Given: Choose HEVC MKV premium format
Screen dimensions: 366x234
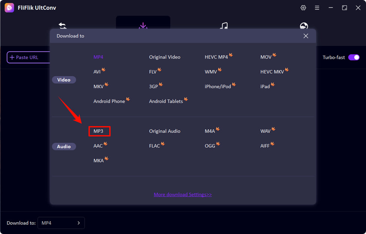Looking at the screenshot, I should pyautogui.click(x=272, y=72).
